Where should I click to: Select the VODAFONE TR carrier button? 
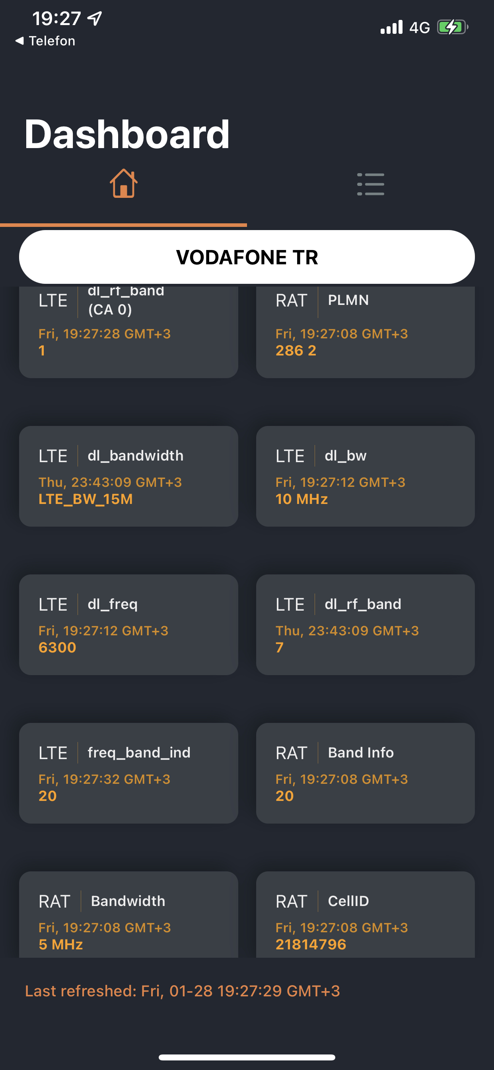pos(247,257)
